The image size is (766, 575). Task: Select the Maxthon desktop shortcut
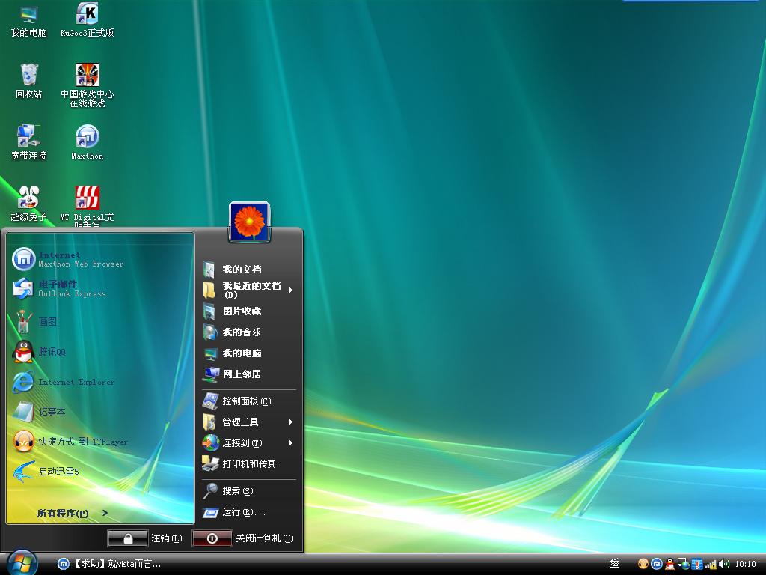(x=87, y=142)
